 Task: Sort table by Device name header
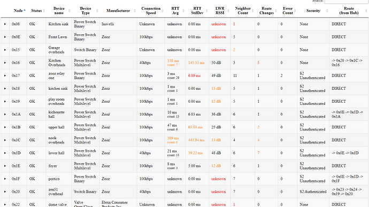(59, 11)
